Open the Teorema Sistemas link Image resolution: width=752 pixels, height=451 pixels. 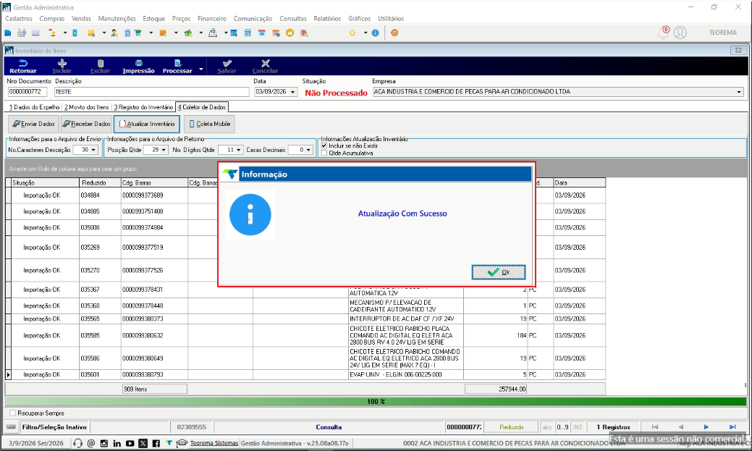[x=214, y=443]
